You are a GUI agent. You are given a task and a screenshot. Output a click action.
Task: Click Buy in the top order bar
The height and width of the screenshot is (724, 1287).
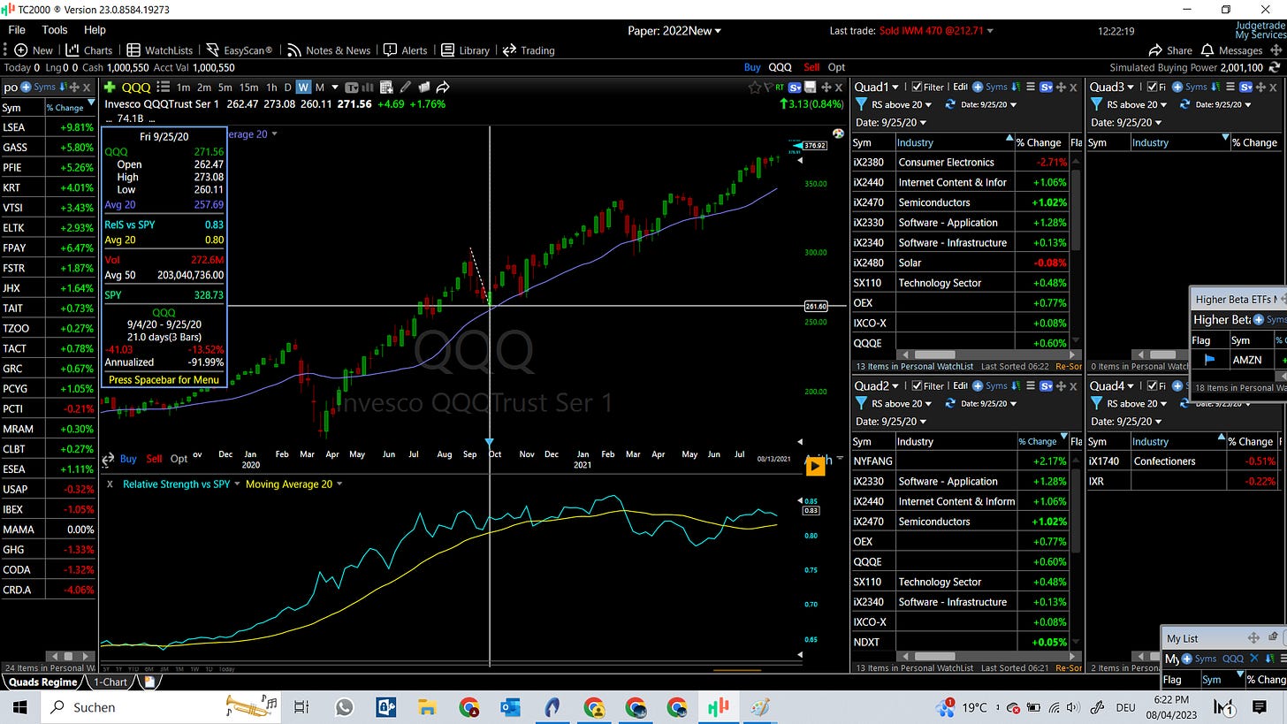point(752,67)
